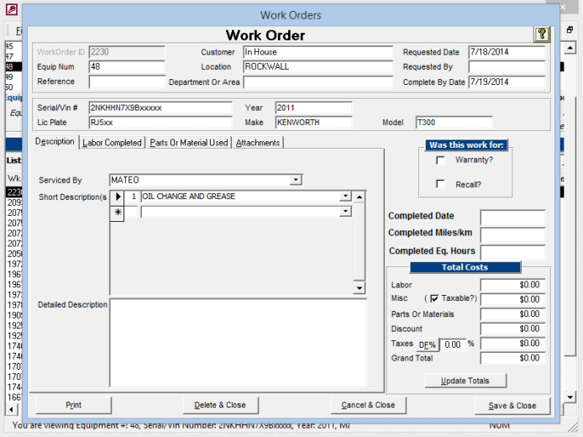This screenshot has width=583, height=437.
Task: Click the Make field showing KENWORTH
Action: [314, 123]
